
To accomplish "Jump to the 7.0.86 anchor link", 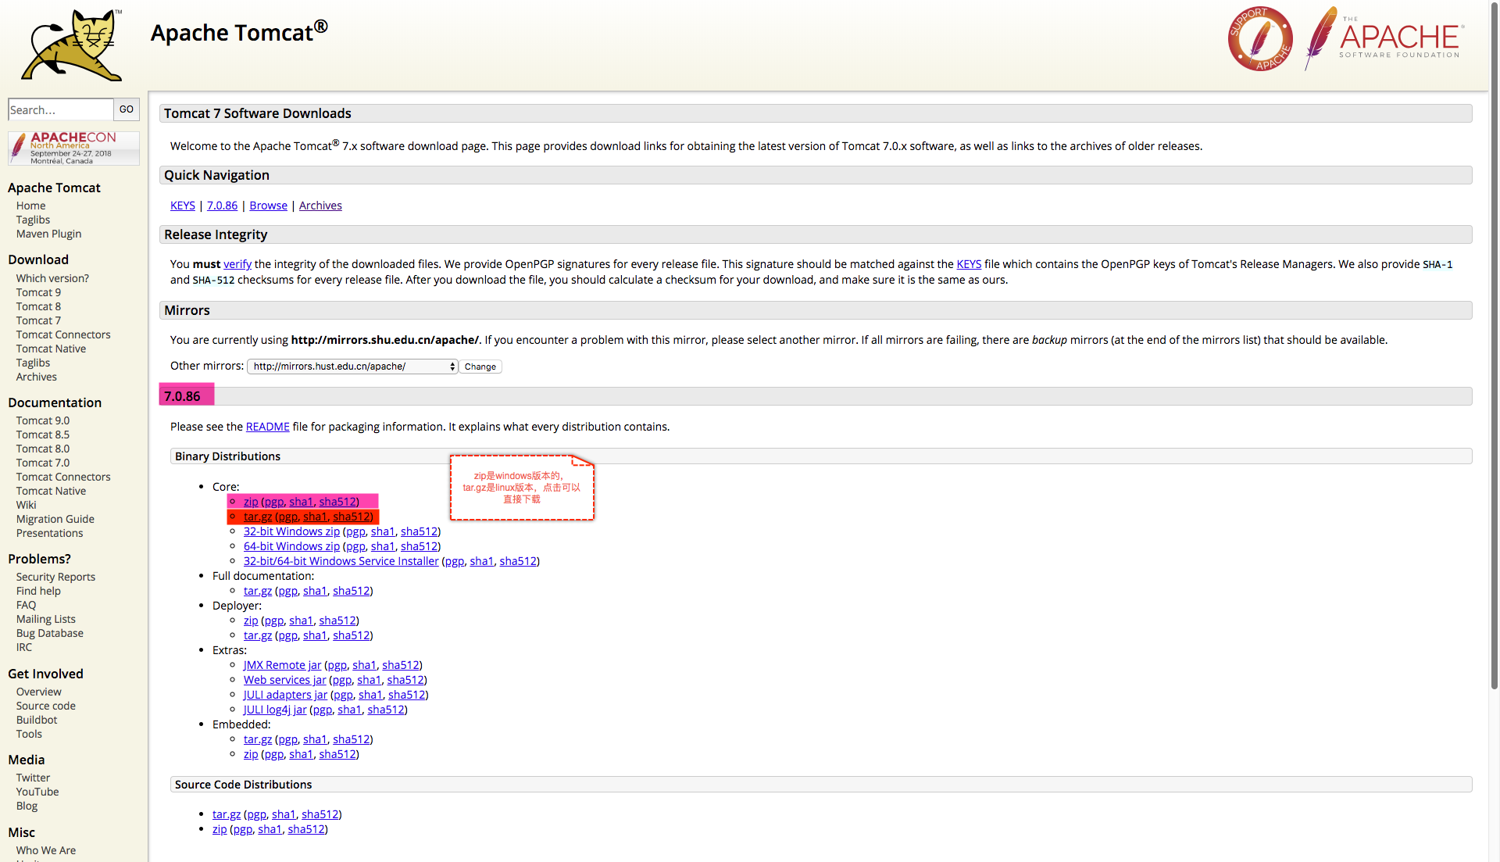I will coord(222,206).
